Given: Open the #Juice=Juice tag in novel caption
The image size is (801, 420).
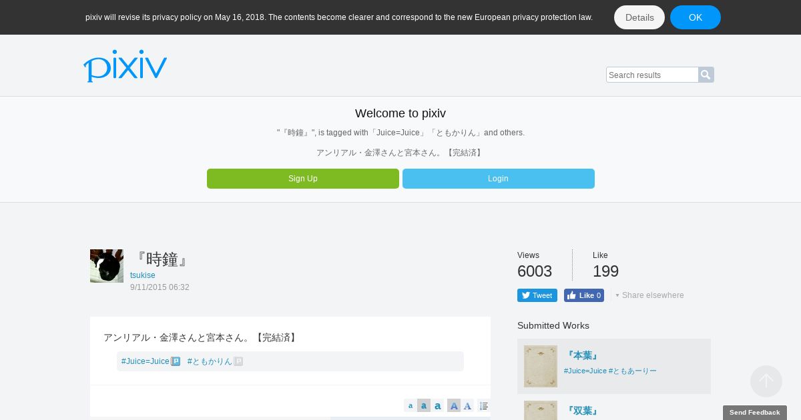Looking at the screenshot, I should click(146, 361).
